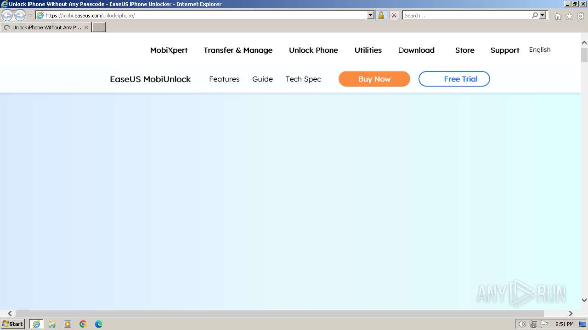Click the horizontal scrollbar left arrow
This screenshot has width=588, height=330.
tap(10, 313)
